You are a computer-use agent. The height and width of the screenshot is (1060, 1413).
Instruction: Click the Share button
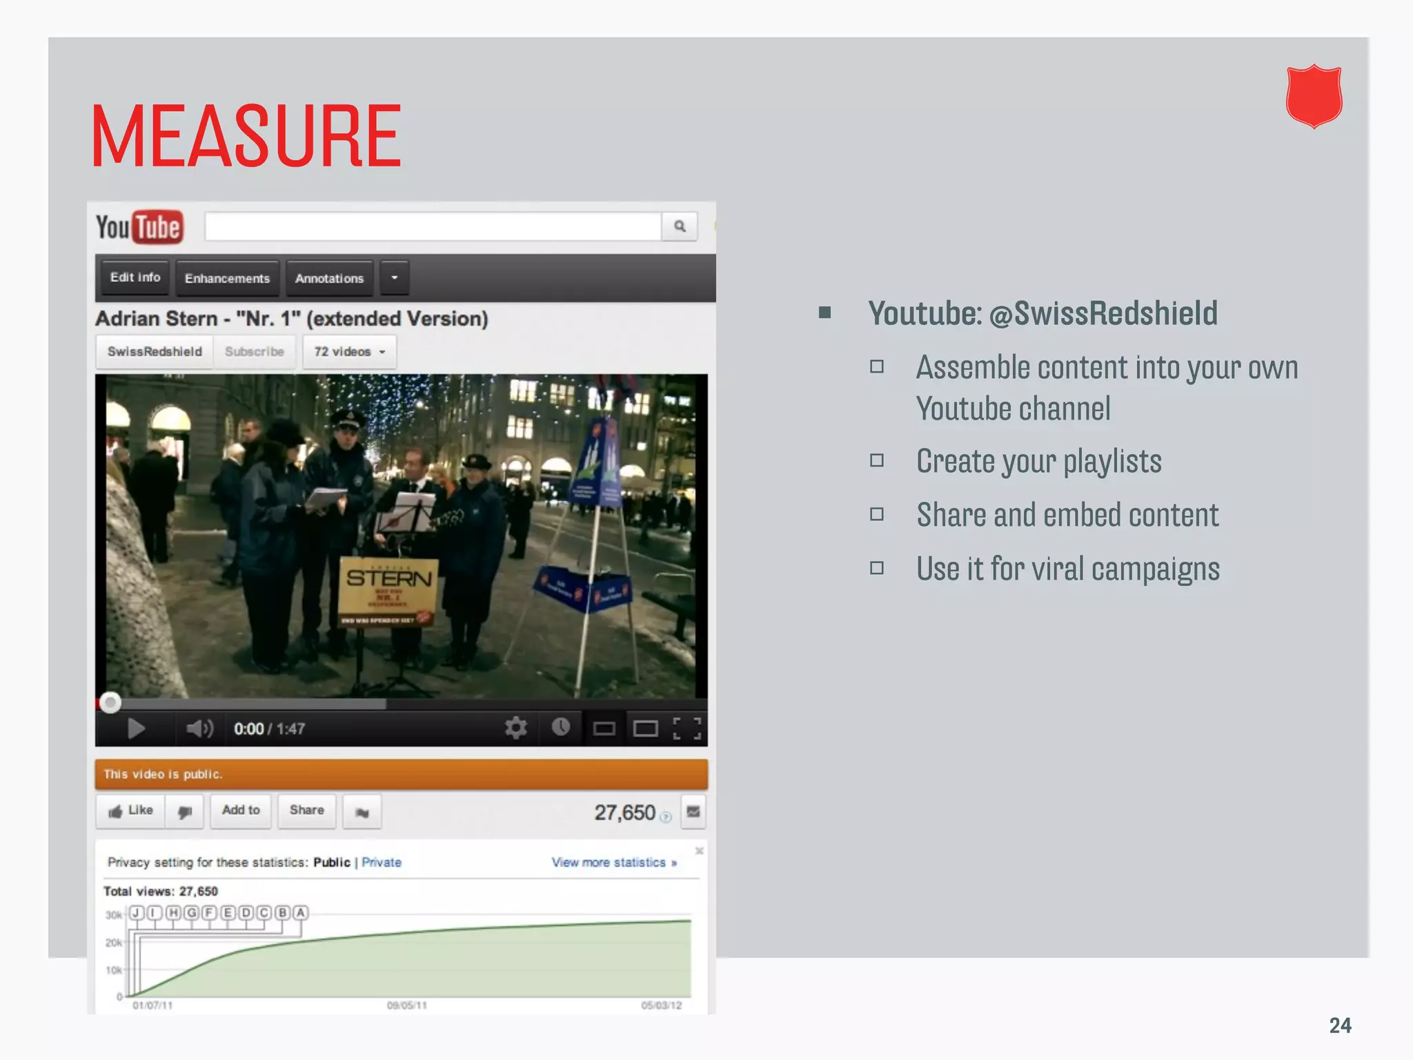point(306,811)
